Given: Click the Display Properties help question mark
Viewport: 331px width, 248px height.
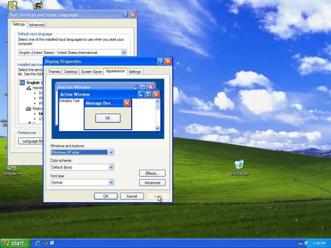Looking at the screenshot, I should pyautogui.click(x=161, y=61).
